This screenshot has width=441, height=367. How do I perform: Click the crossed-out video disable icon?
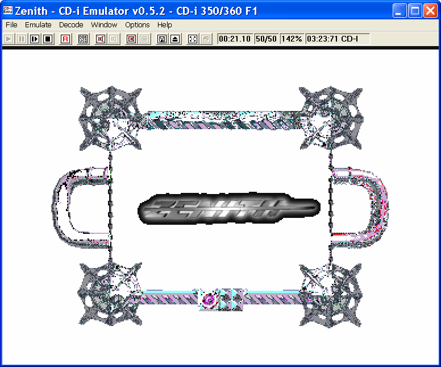[131, 39]
